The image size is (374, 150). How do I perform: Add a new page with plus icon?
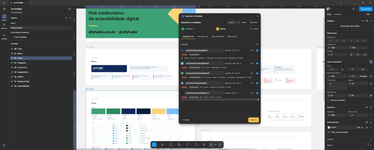click(x=70, y=18)
